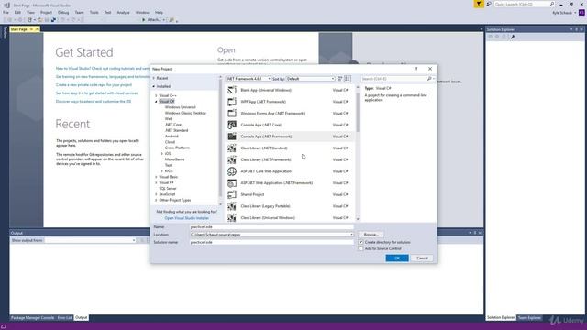Select the Blank App (Universal Windows) template icon
Image resolution: width=587 pixels, height=330 pixels.
(x=232, y=90)
